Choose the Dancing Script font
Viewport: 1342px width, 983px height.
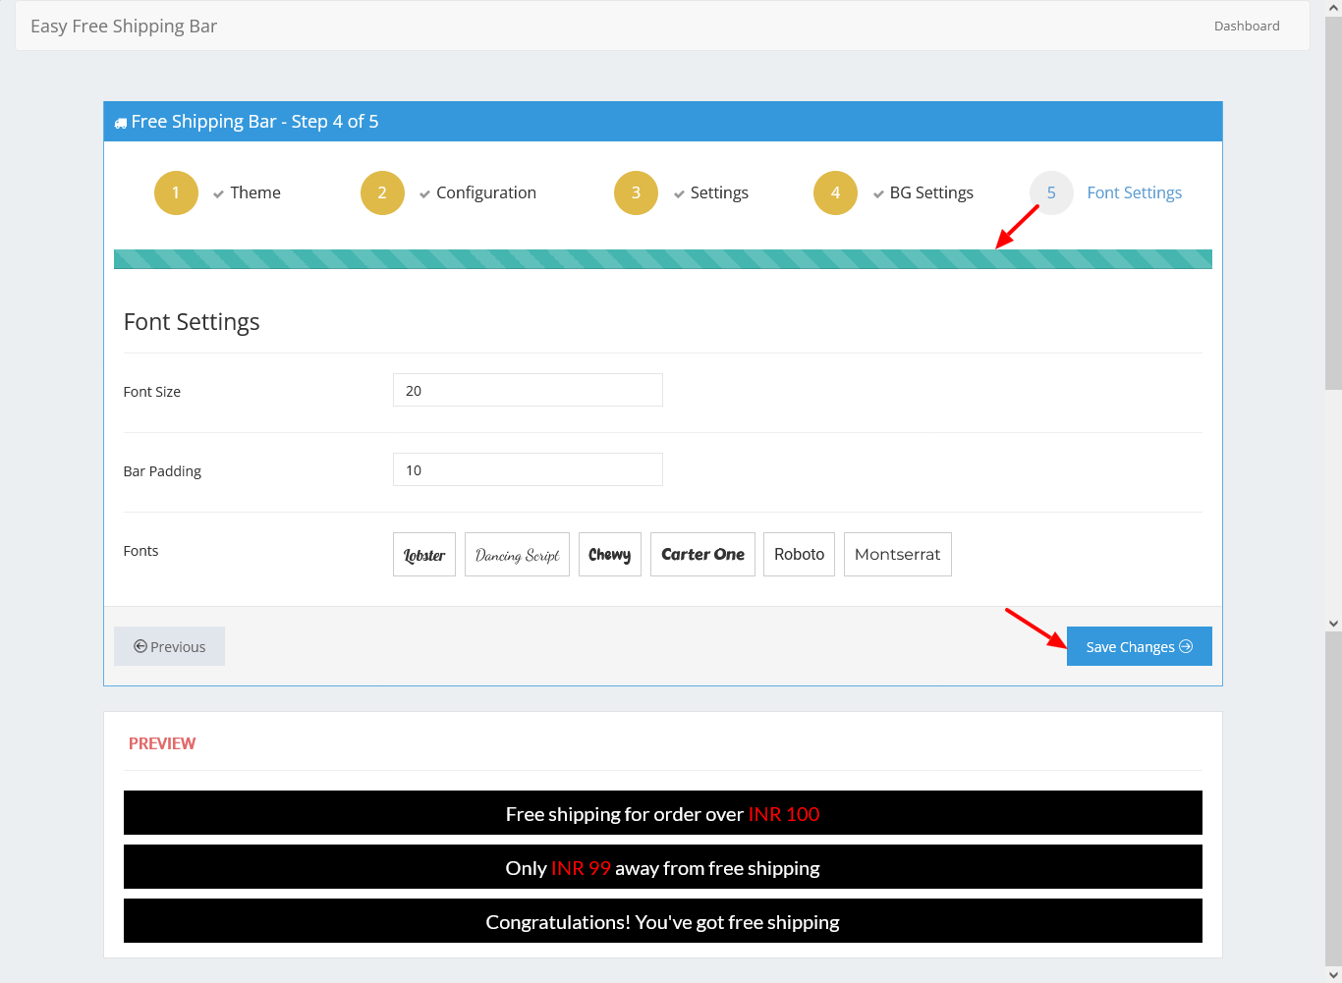[x=517, y=555]
